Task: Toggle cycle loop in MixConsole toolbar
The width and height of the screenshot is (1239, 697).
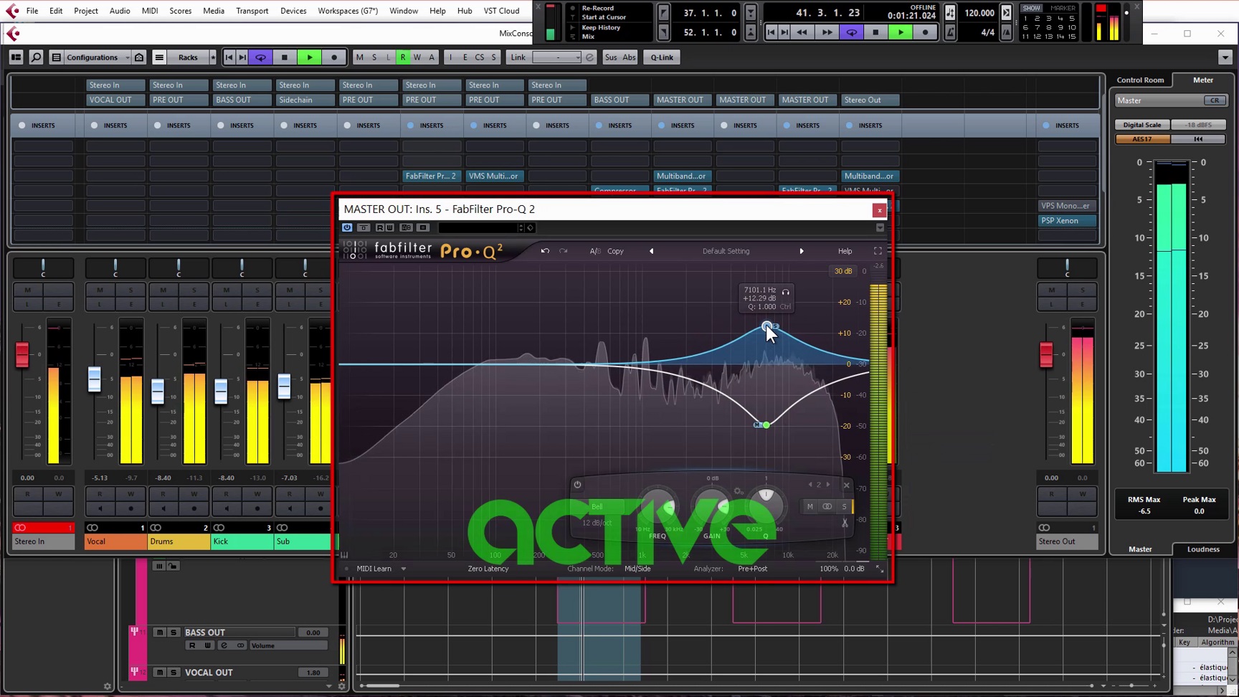Action: coord(261,57)
